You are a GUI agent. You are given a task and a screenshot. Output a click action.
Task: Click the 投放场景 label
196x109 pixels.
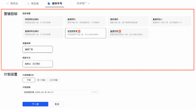[x=26, y=13]
